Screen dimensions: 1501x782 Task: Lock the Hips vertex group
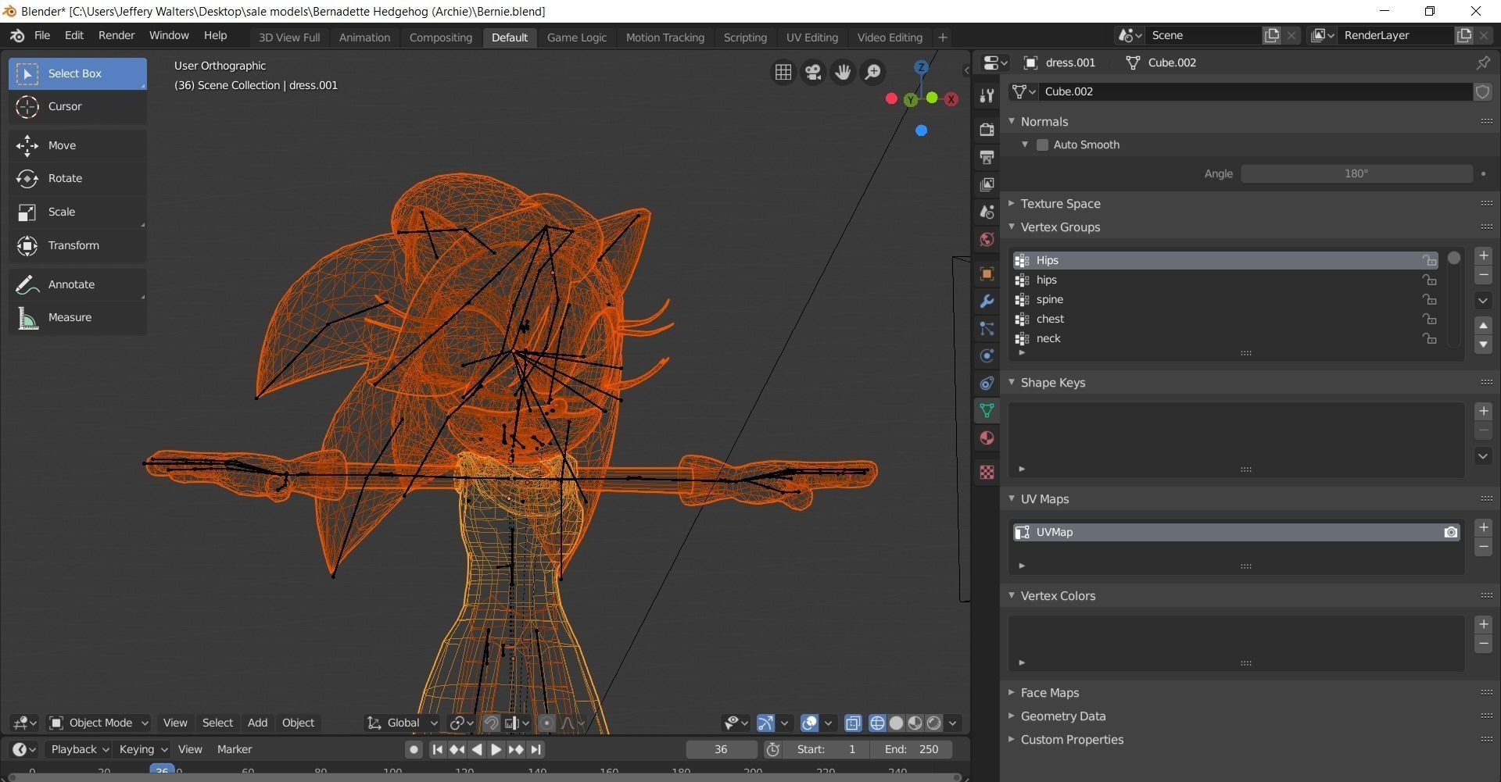pyautogui.click(x=1429, y=260)
